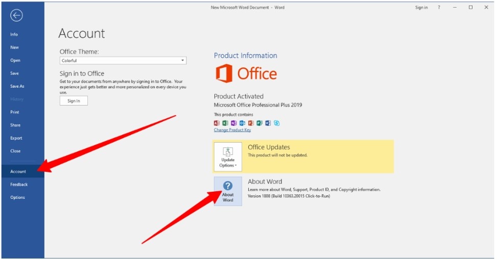The width and height of the screenshot is (497, 259).
Task: Click the PowerPoint product icon
Action: (251, 123)
